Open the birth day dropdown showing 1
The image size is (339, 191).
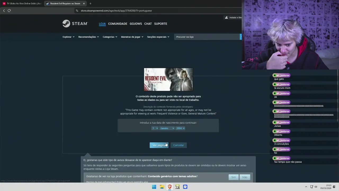click(155, 128)
